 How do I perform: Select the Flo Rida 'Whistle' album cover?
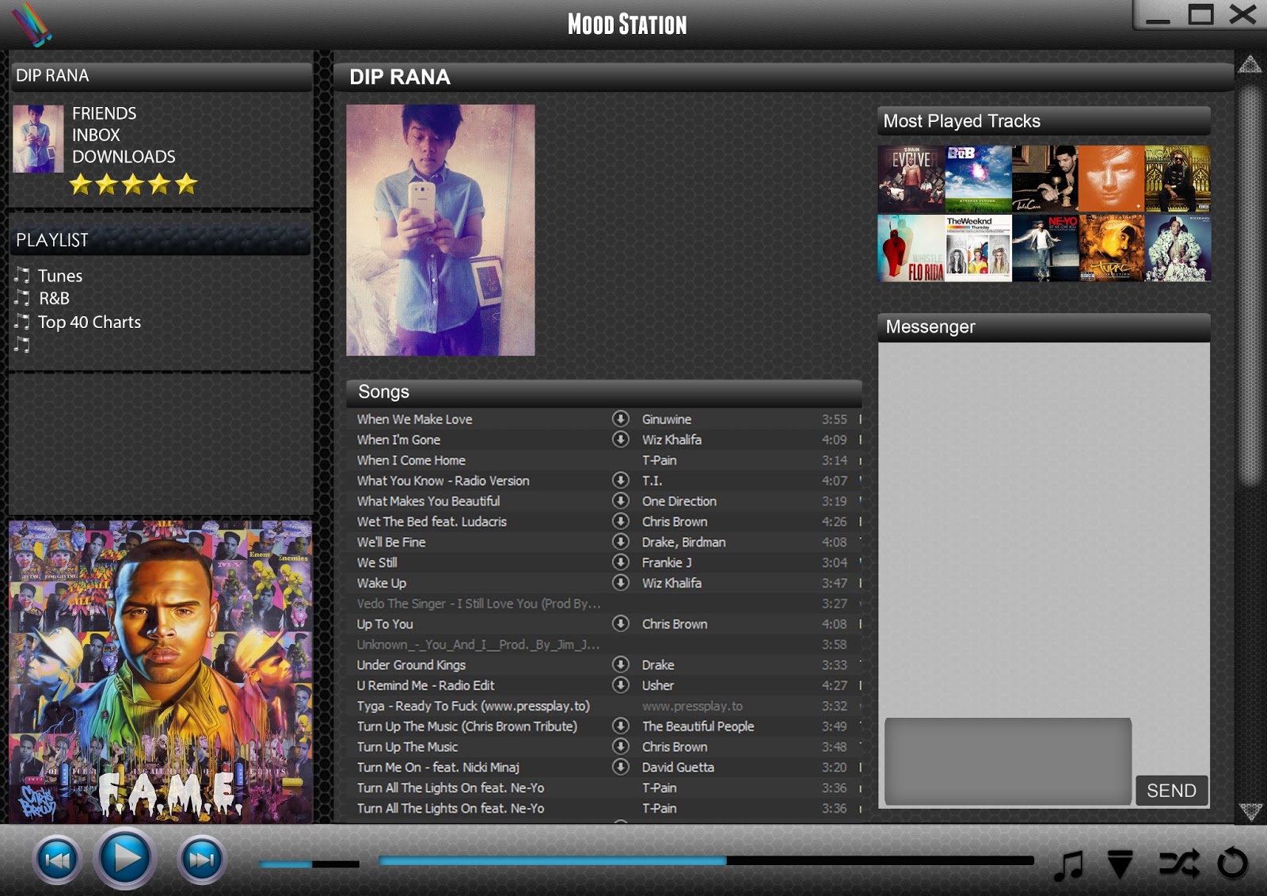[911, 247]
